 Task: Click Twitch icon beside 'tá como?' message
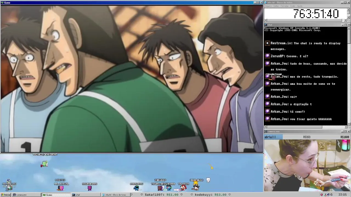pyautogui.click(x=267, y=111)
